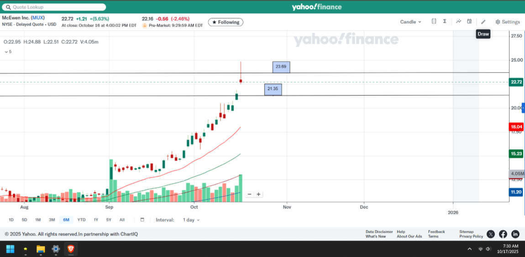This screenshot has width=525, height=257.
Task: Toggle the Following star button
Action: tap(226, 22)
